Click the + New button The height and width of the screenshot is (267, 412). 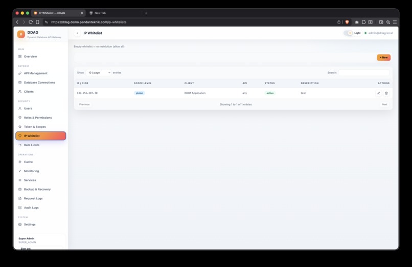pos(383,58)
